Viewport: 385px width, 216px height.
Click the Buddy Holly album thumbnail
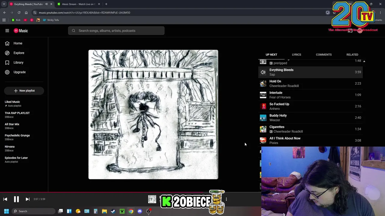coord(263,118)
